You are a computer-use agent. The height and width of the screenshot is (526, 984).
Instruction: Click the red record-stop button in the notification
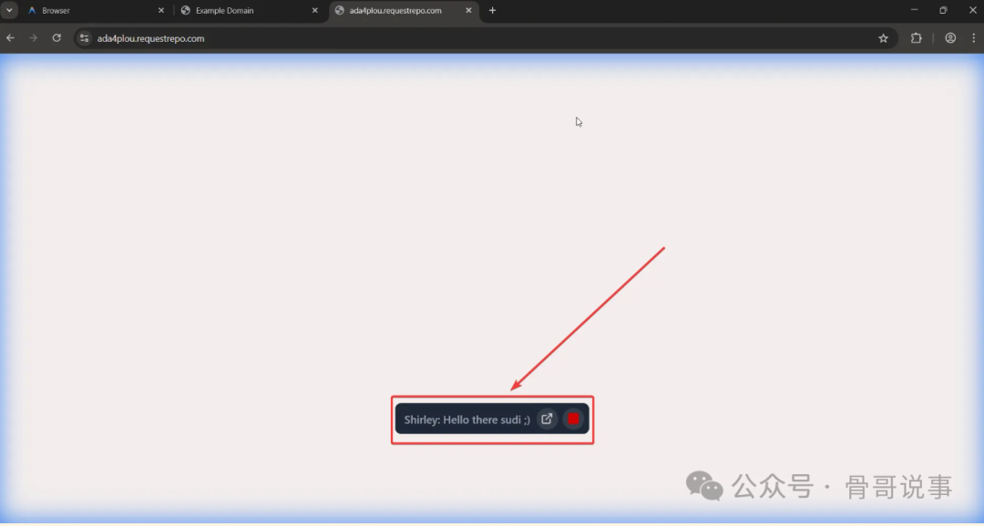click(573, 419)
